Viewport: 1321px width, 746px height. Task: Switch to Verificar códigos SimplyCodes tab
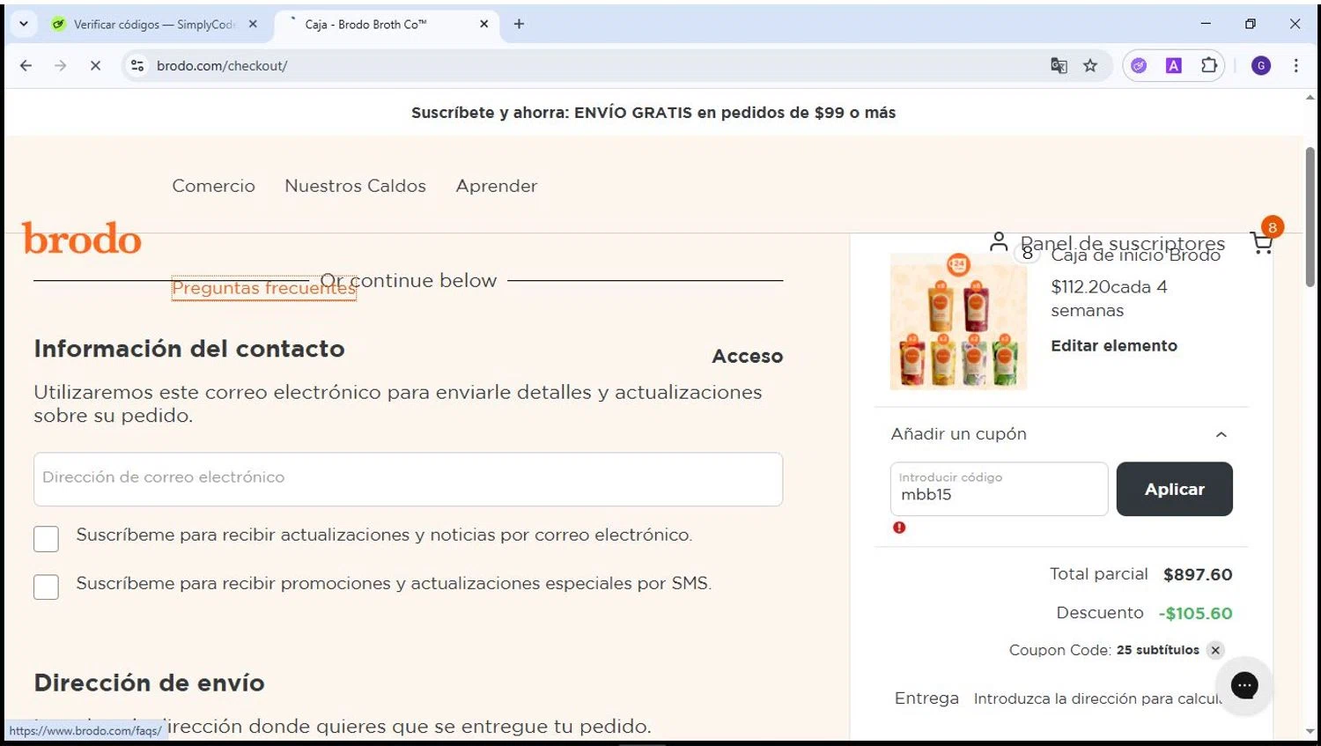coord(154,25)
